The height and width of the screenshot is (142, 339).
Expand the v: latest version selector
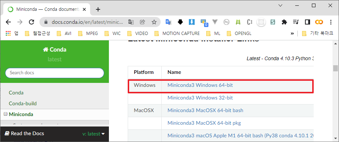94,134
